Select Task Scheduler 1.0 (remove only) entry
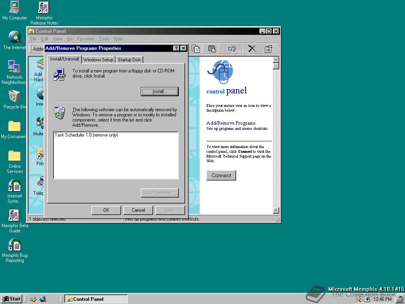405x304 pixels. 86,135
